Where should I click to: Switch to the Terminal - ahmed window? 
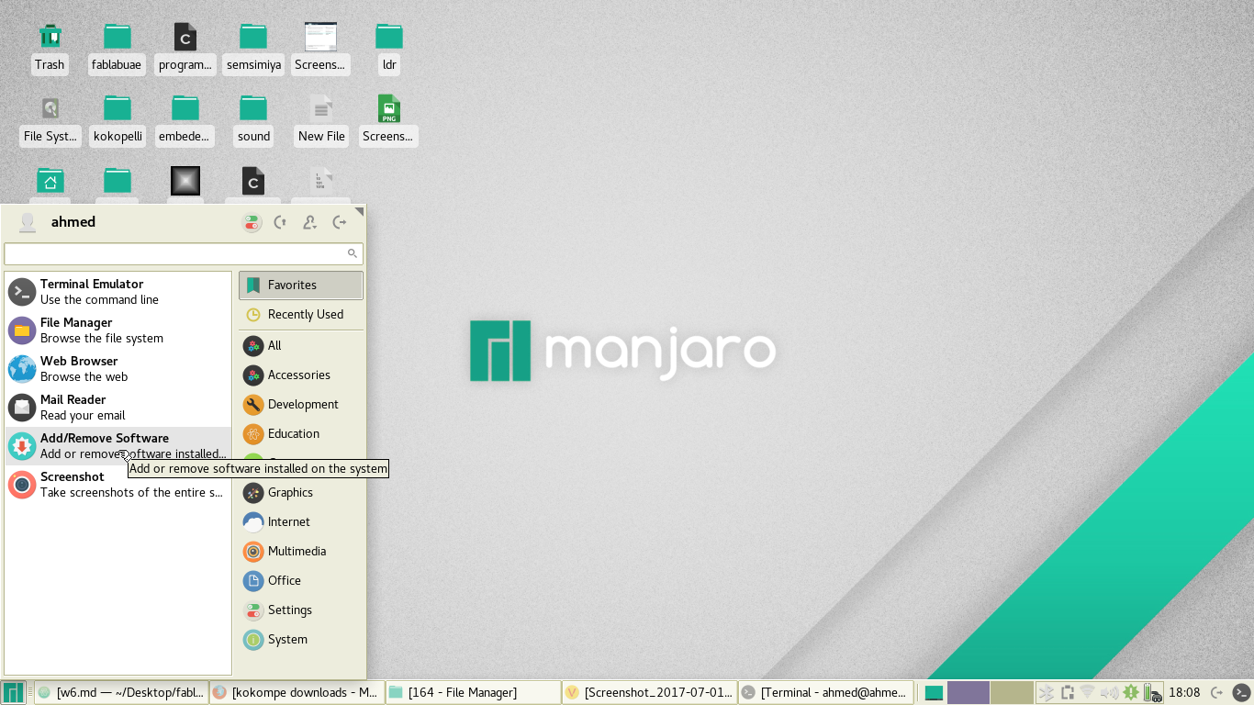pyautogui.click(x=826, y=692)
